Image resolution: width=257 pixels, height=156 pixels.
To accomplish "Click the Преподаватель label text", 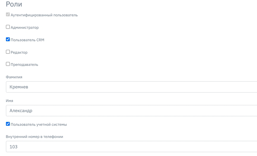I will (x=24, y=65).
